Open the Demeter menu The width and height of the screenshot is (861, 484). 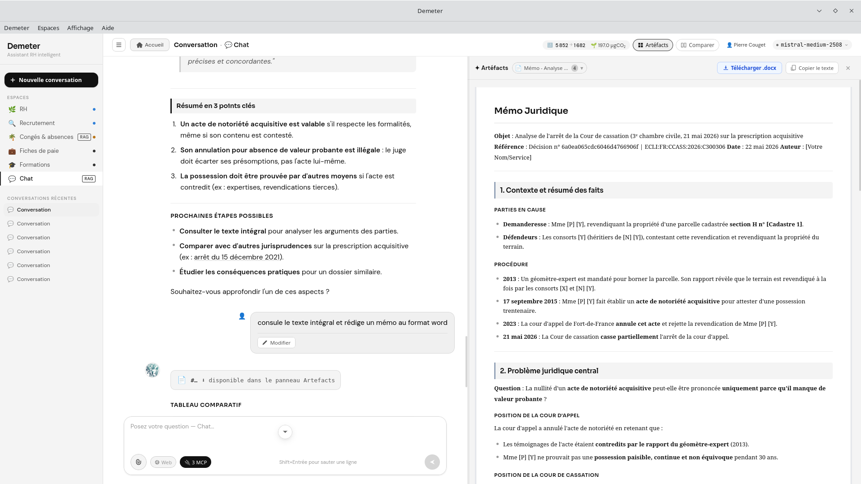coord(17,28)
